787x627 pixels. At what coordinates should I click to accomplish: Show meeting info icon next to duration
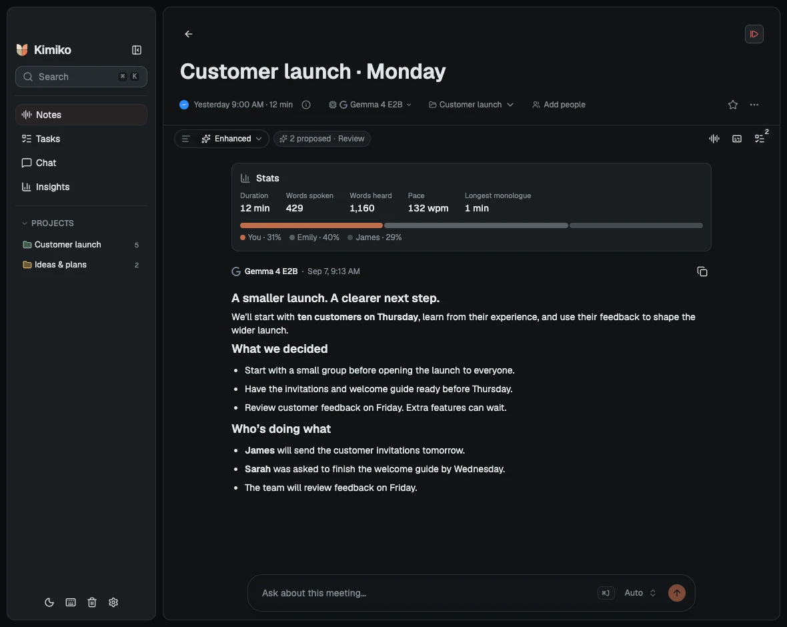[x=306, y=105]
